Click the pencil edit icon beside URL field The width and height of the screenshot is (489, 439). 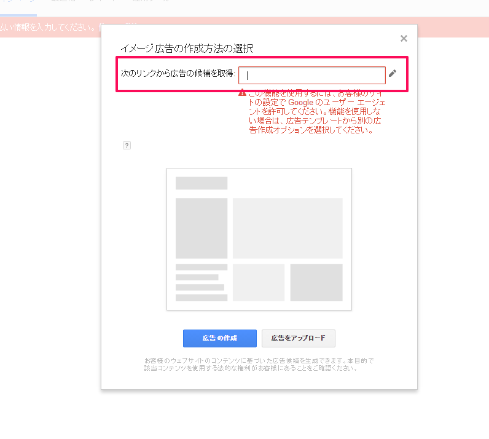pyautogui.click(x=393, y=74)
